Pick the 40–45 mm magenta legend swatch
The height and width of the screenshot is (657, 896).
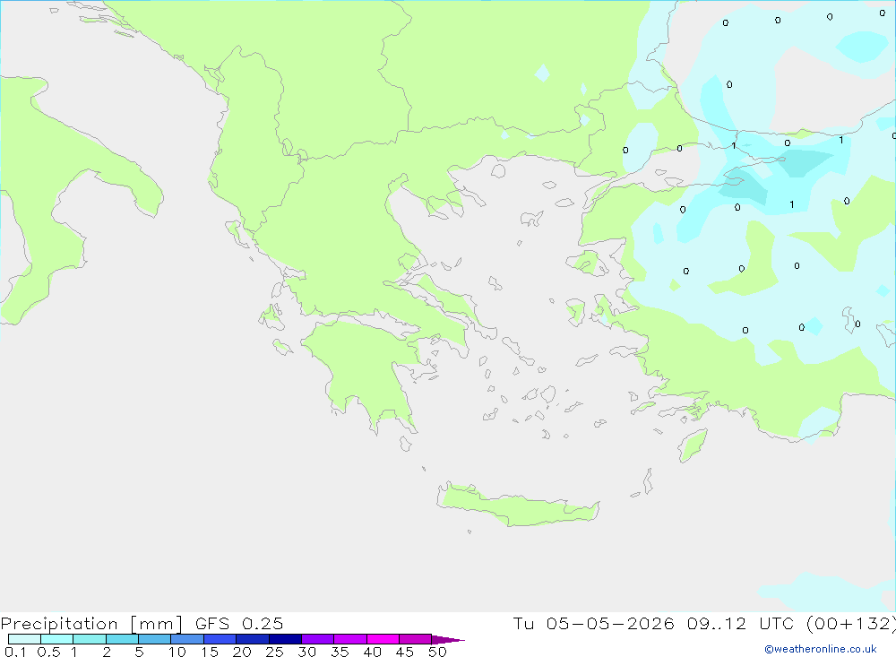(383, 639)
